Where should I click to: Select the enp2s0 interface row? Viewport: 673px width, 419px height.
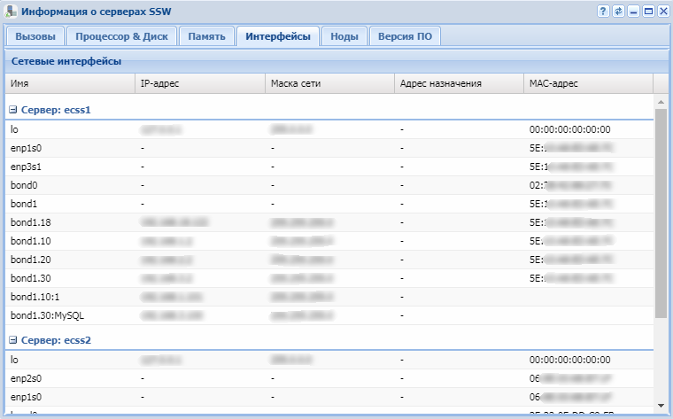point(329,378)
